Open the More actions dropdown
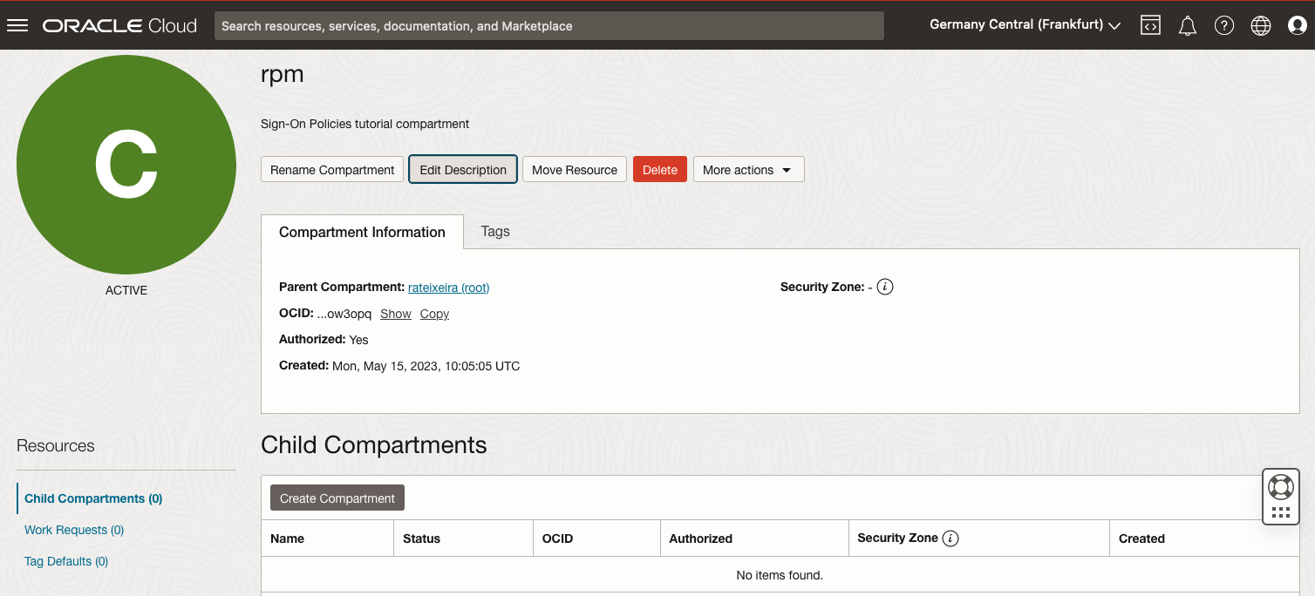 [x=748, y=169]
